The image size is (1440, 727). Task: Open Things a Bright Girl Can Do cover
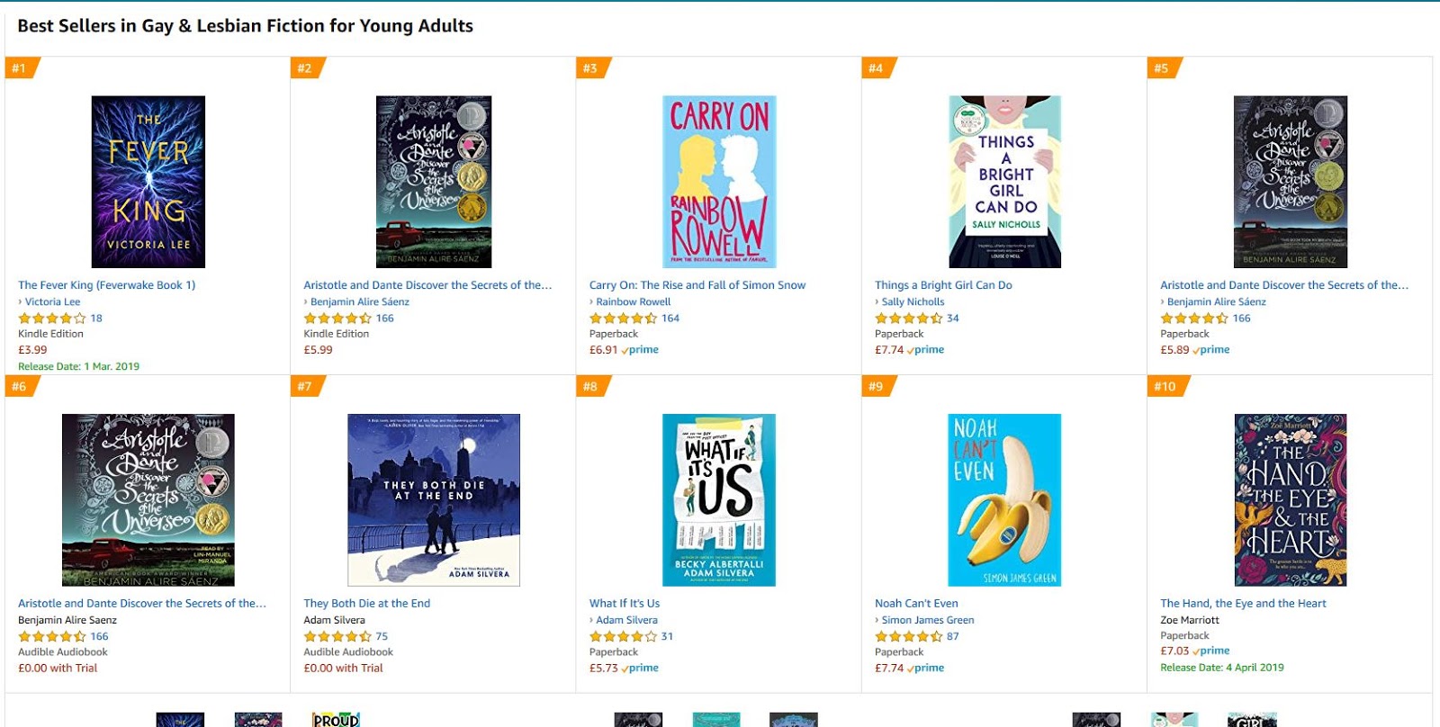[1005, 182]
